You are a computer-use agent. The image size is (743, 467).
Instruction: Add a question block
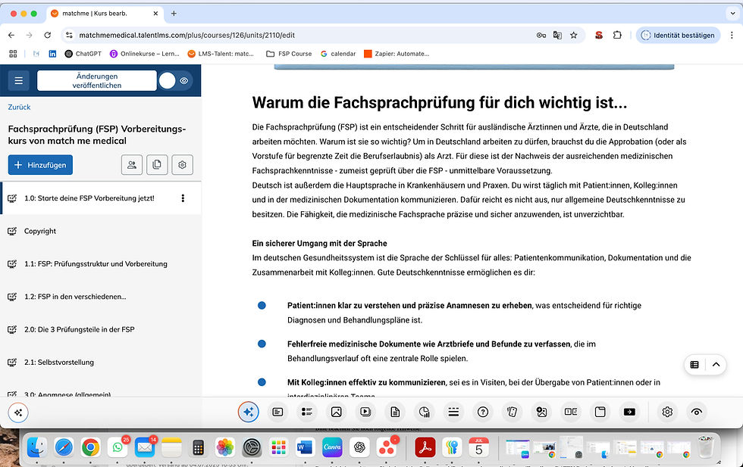click(x=483, y=412)
